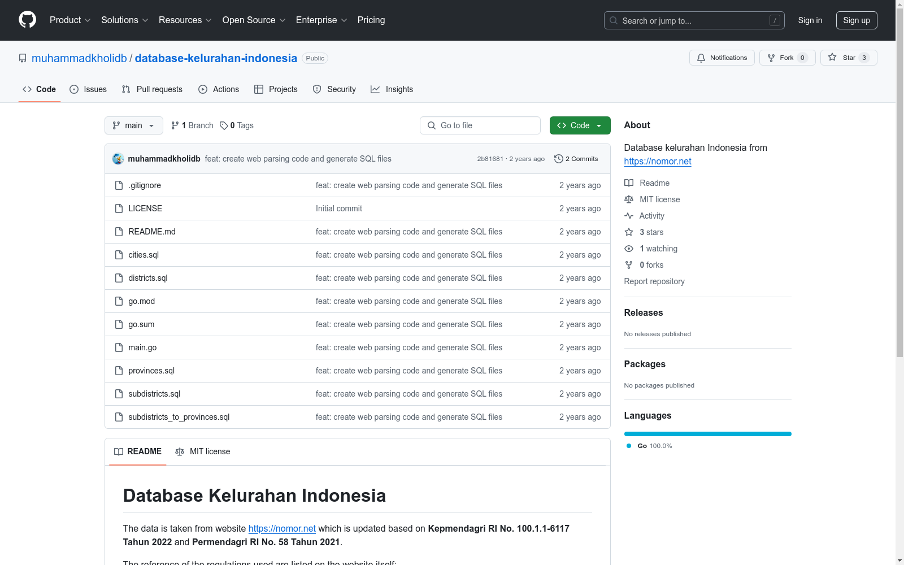The height and width of the screenshot is (565, 904).
Task: Click the main.go file icon
Action: pos(119,347)
